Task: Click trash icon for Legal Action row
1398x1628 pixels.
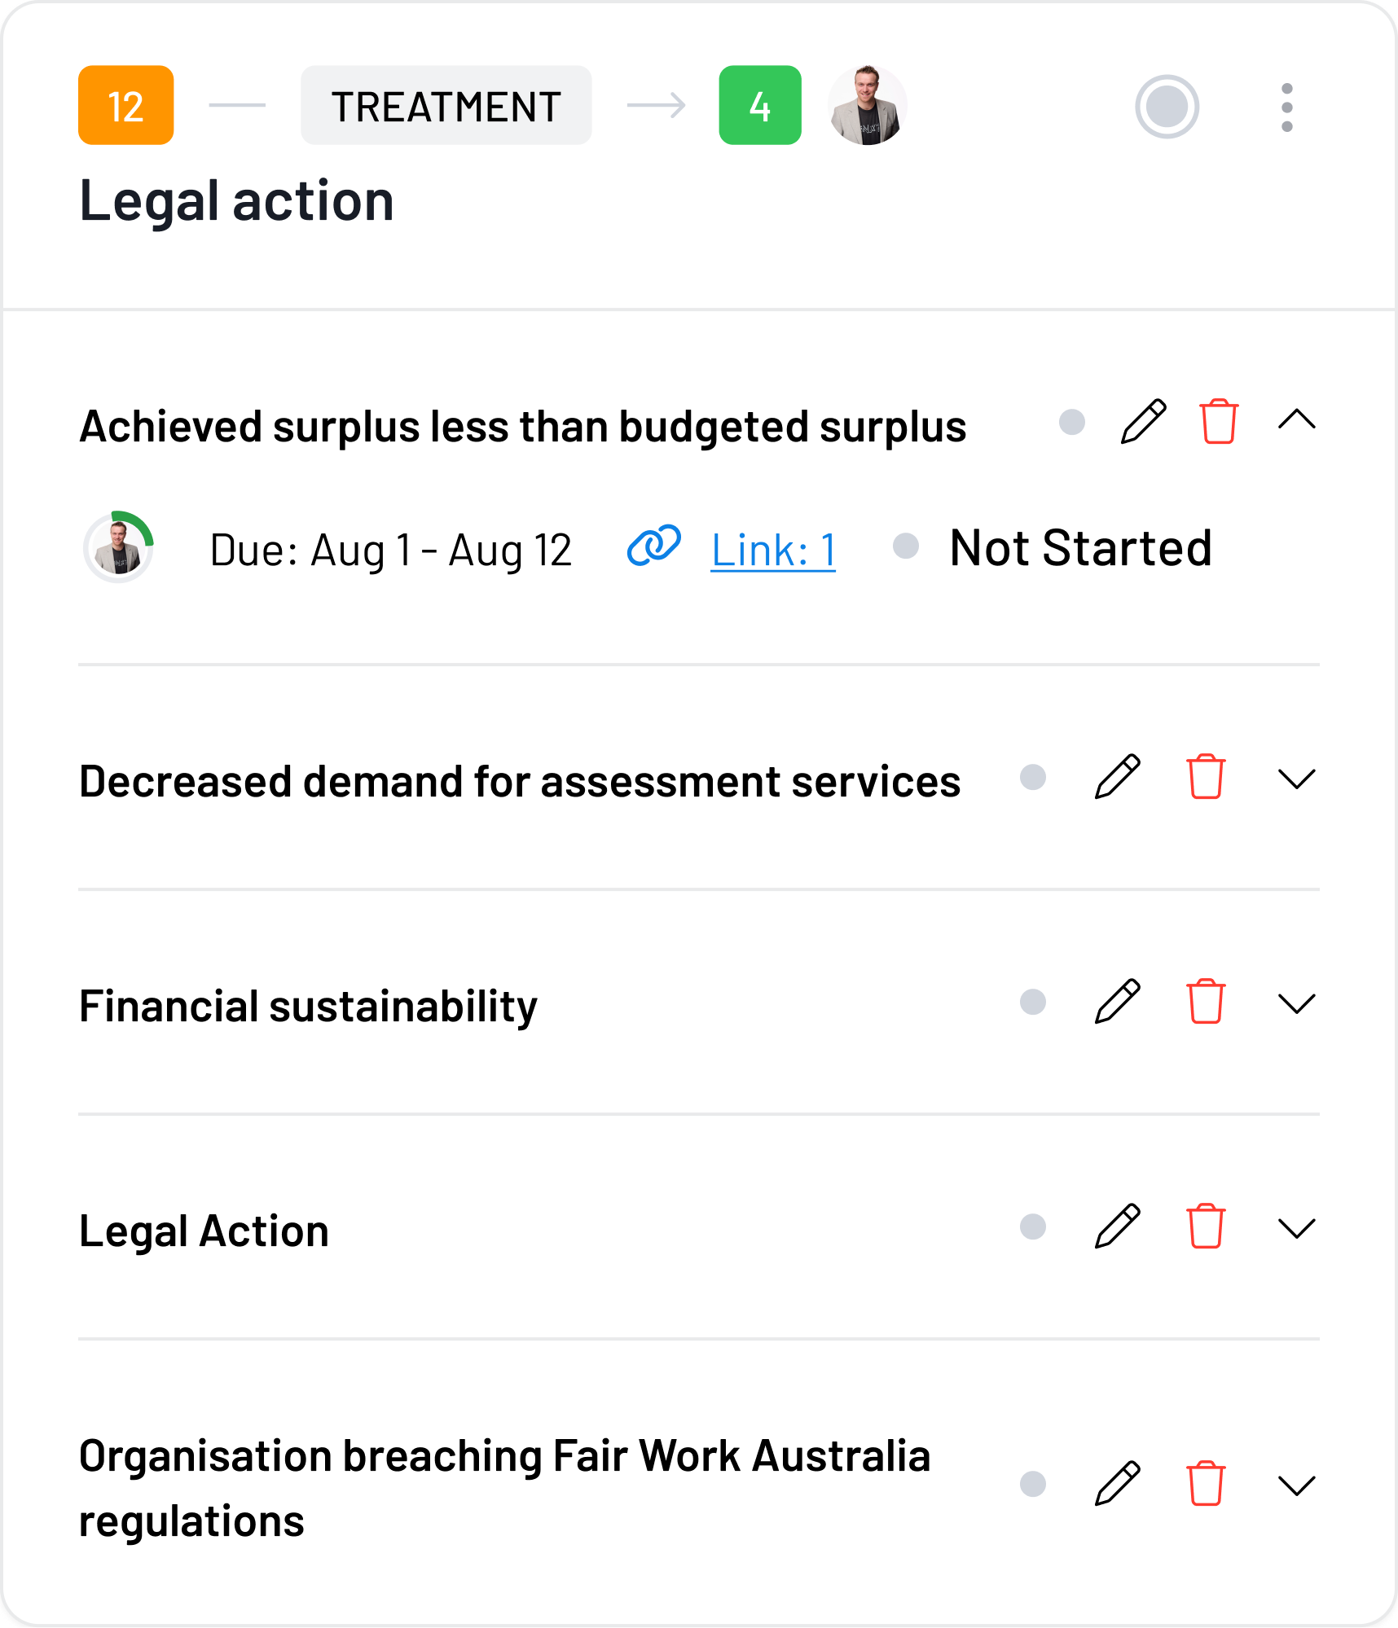Action: pyautogui.click(x=1205, y=1226)
